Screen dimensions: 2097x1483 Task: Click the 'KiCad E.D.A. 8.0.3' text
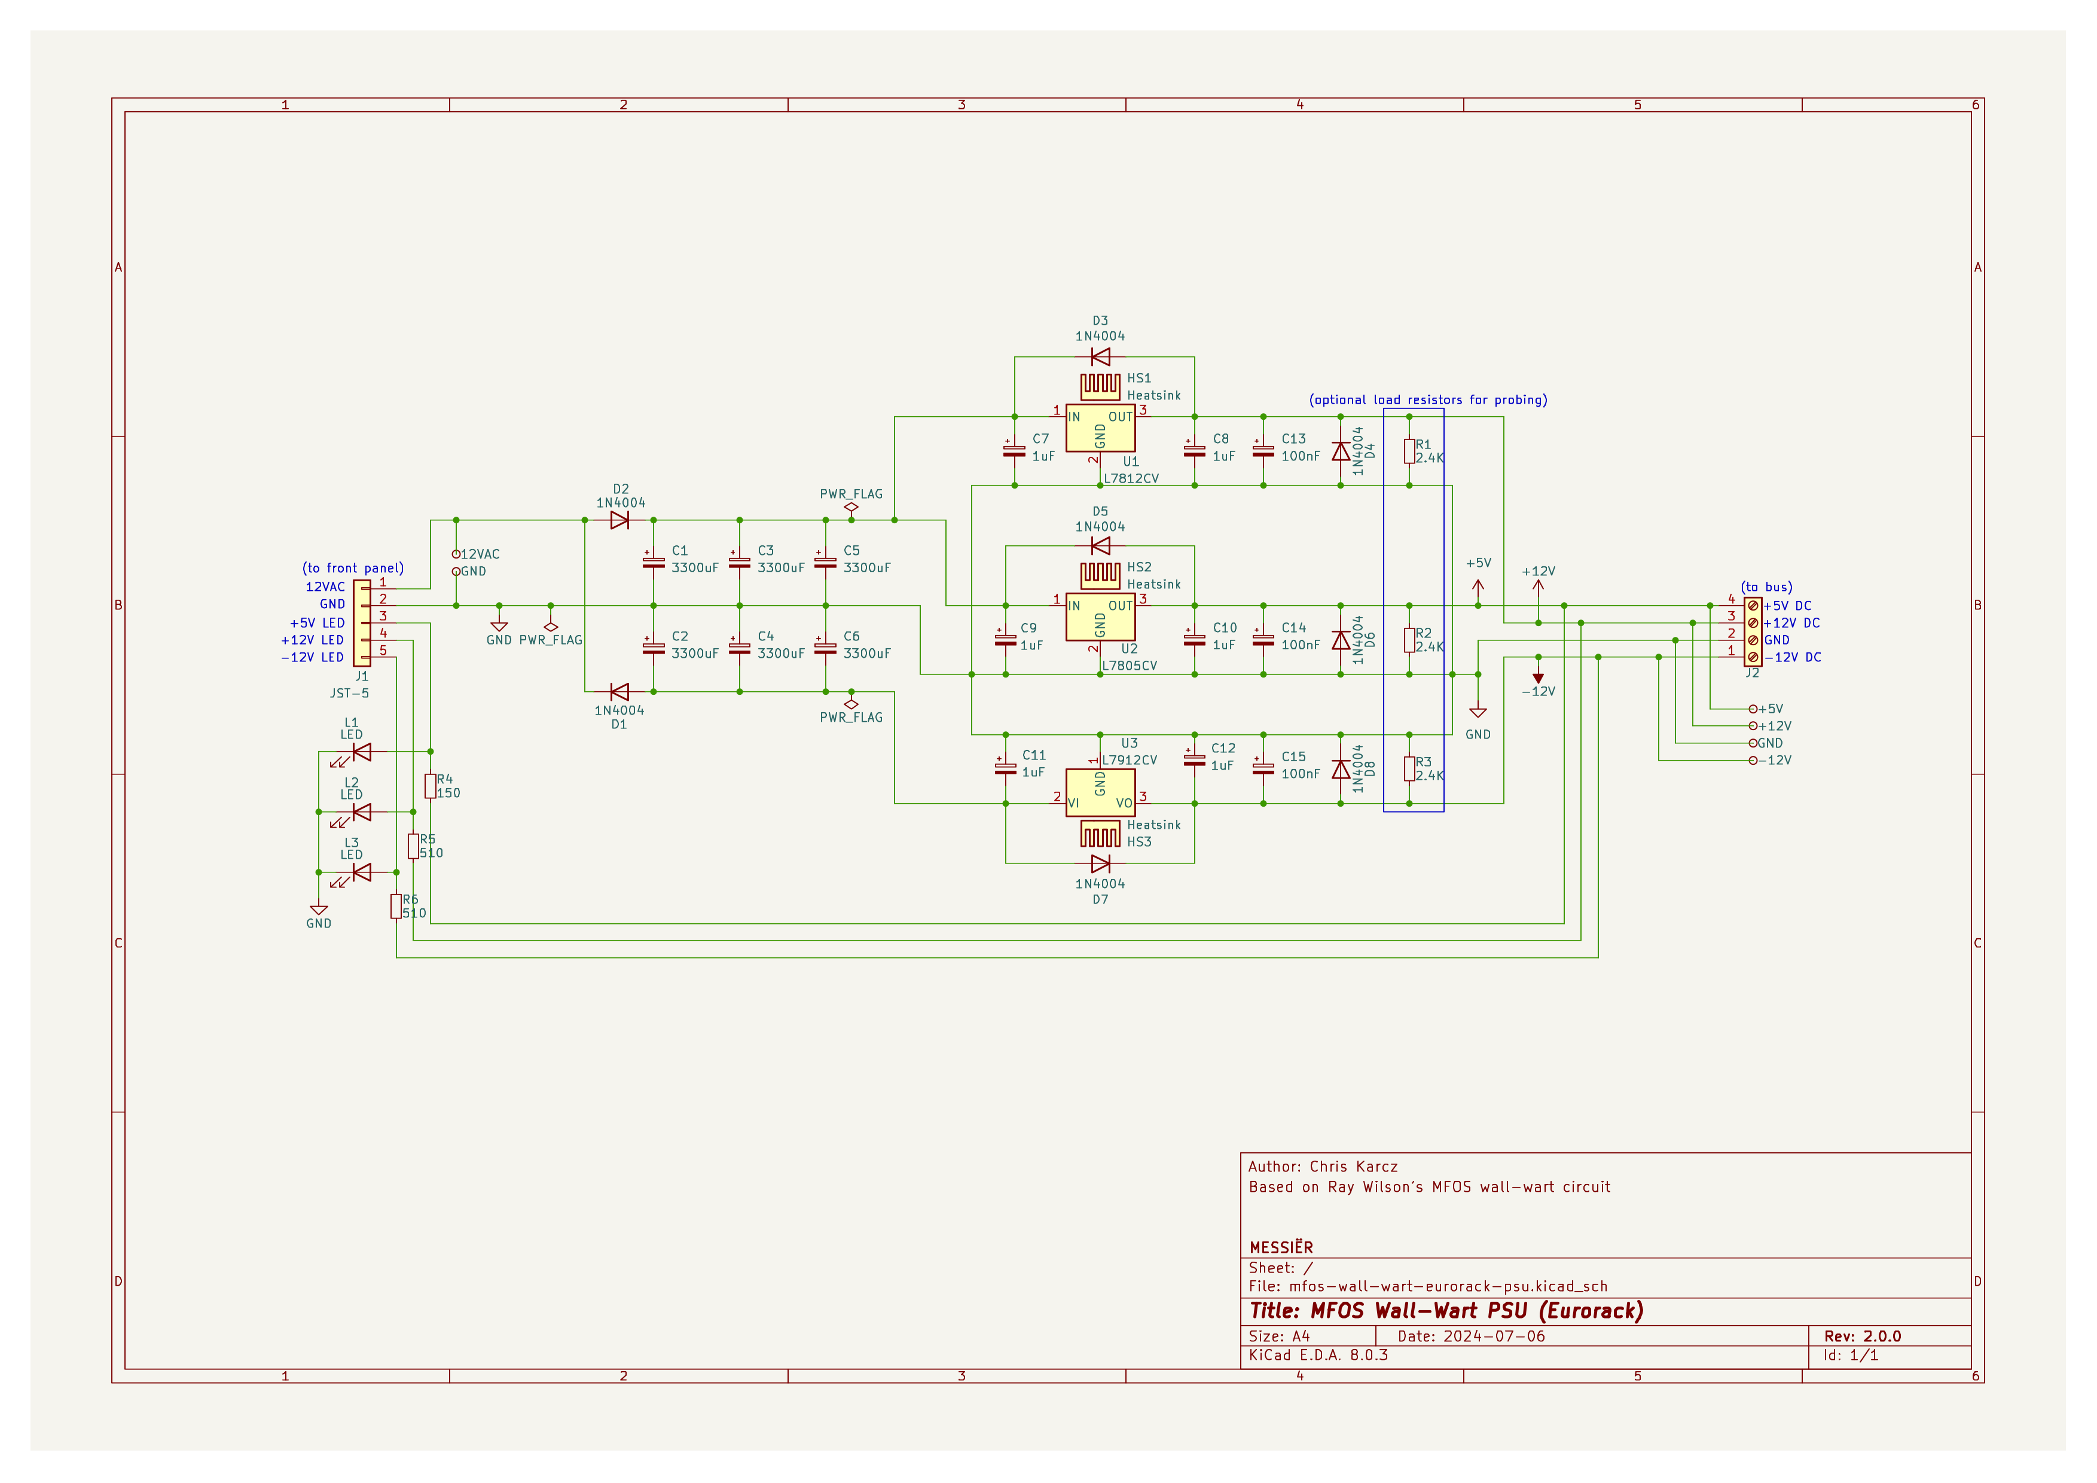[1318, 1355]
